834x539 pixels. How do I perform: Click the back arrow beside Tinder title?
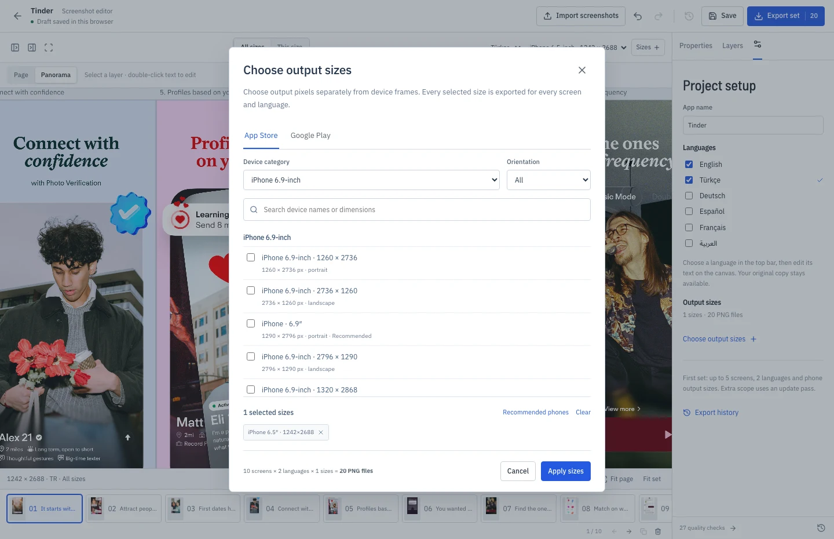[x=17, y=16]
